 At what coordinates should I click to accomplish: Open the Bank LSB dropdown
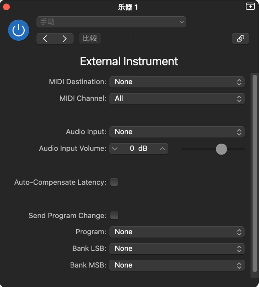point(177,249)
